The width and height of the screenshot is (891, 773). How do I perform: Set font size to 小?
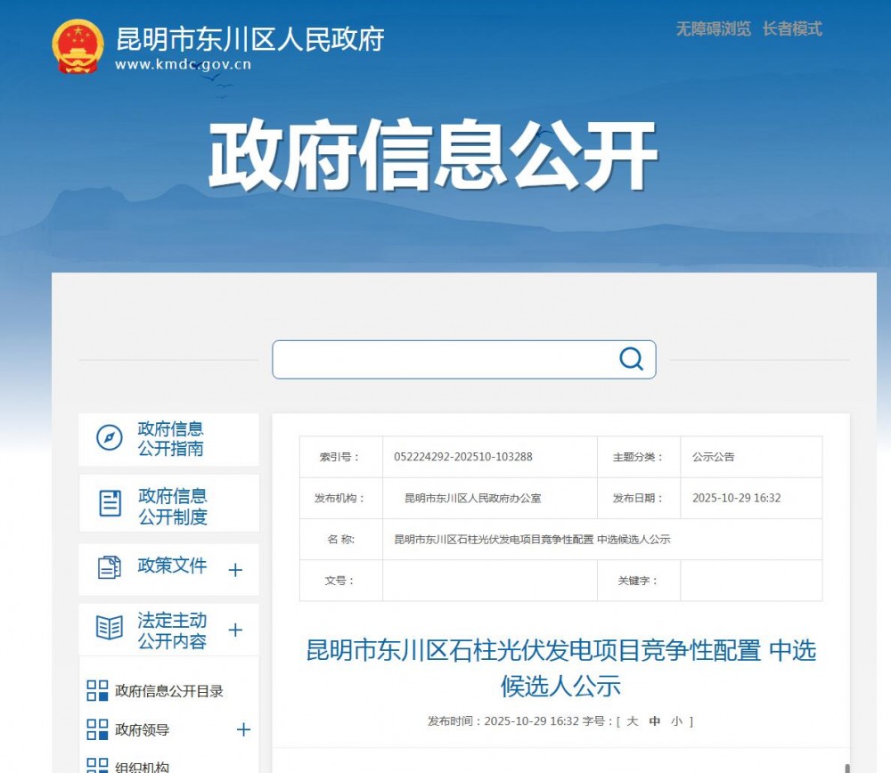[x=677, y=721]
